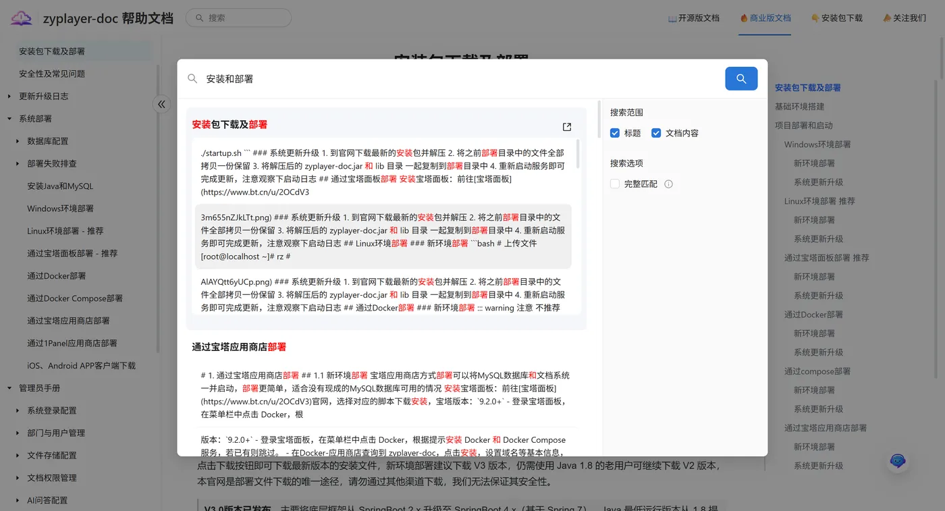Expand the 文件存储配置 tree node
Screen dimensions: 945x511
[x=18, y=456]
